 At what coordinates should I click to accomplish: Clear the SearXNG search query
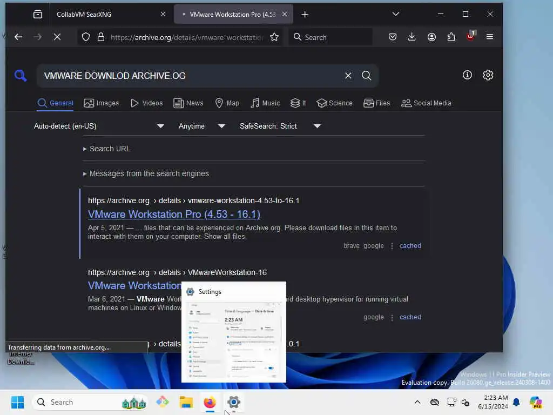[x=348, y=76]
